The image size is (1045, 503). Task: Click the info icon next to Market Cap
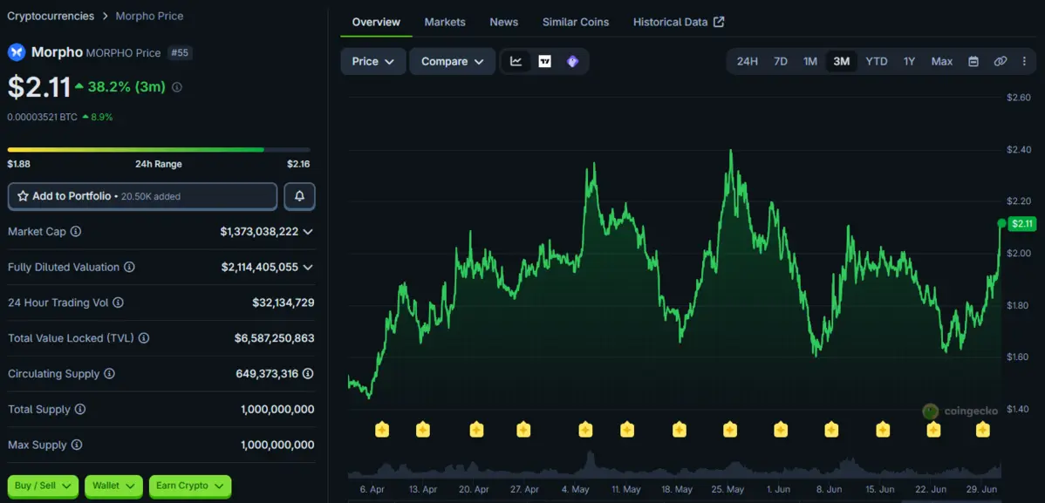click(x=76, y=232)
